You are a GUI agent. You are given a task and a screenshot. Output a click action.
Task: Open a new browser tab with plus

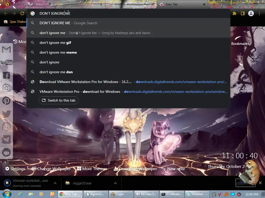[214, 5]
